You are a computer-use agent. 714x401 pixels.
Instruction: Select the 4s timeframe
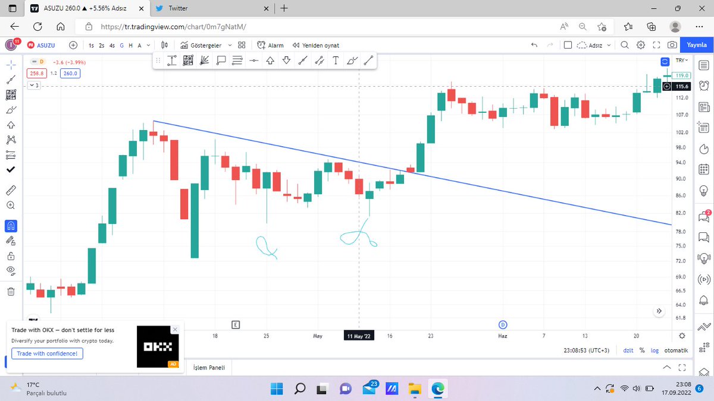pos(112,45)
